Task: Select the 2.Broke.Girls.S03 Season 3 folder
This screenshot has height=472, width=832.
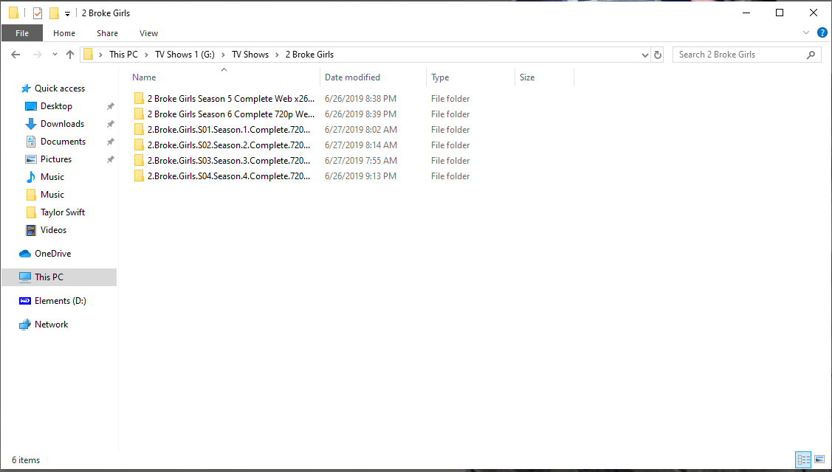Action: click(229, 160)
